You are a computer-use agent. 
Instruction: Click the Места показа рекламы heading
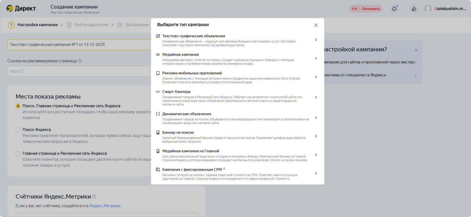click(48, 97)
